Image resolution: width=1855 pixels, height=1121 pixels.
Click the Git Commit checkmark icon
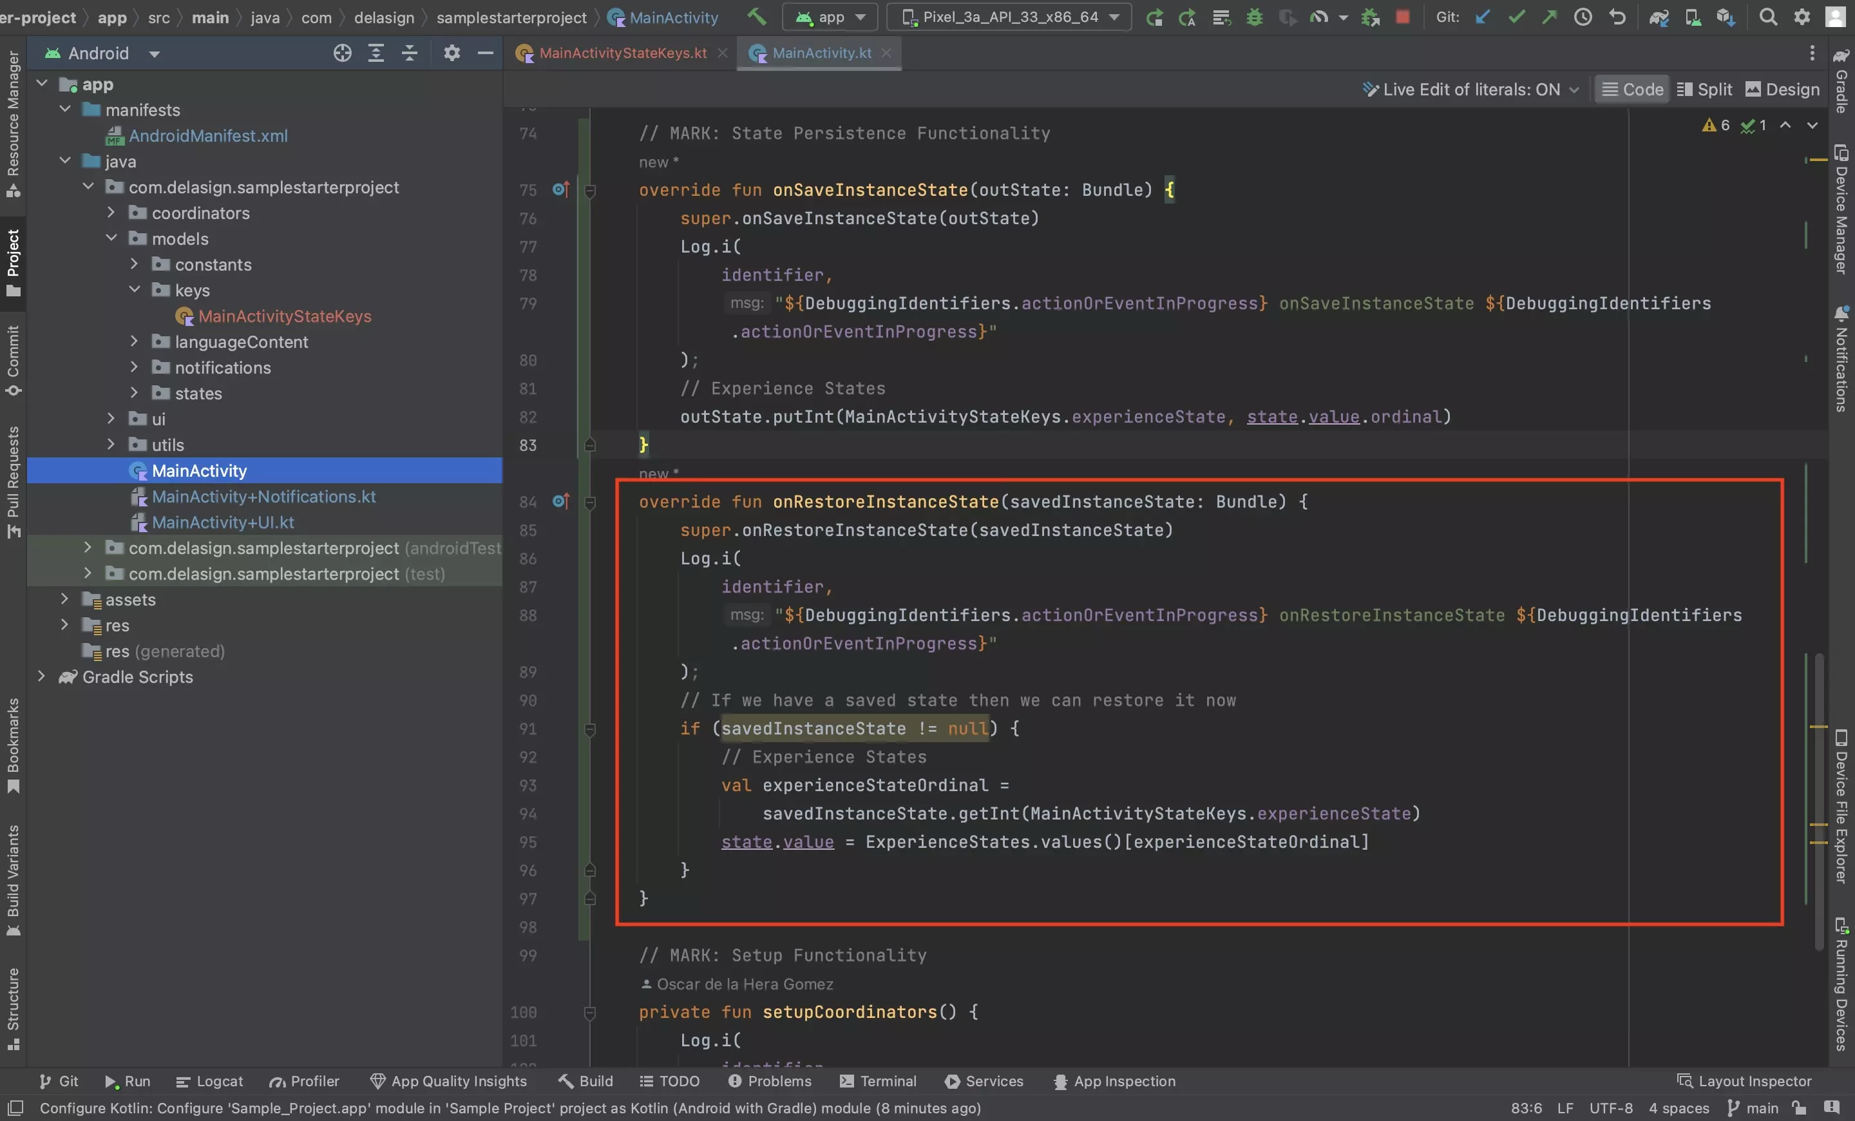point(1516,17)
